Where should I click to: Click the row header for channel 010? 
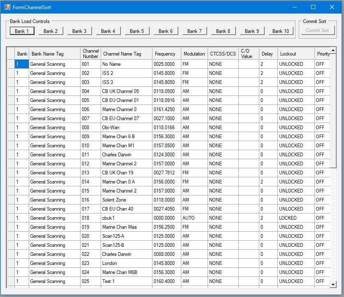tap(11, 146)
